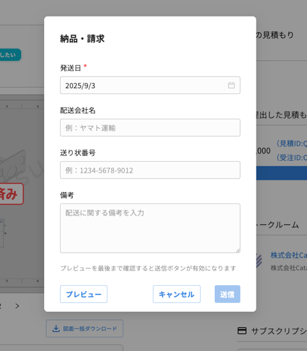Click the 備考 textarea

150,228
